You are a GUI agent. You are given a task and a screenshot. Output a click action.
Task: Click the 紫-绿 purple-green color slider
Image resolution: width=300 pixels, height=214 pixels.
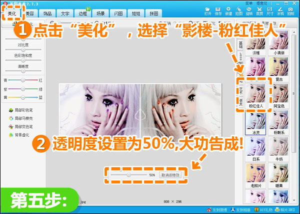[x=23, y=89]
